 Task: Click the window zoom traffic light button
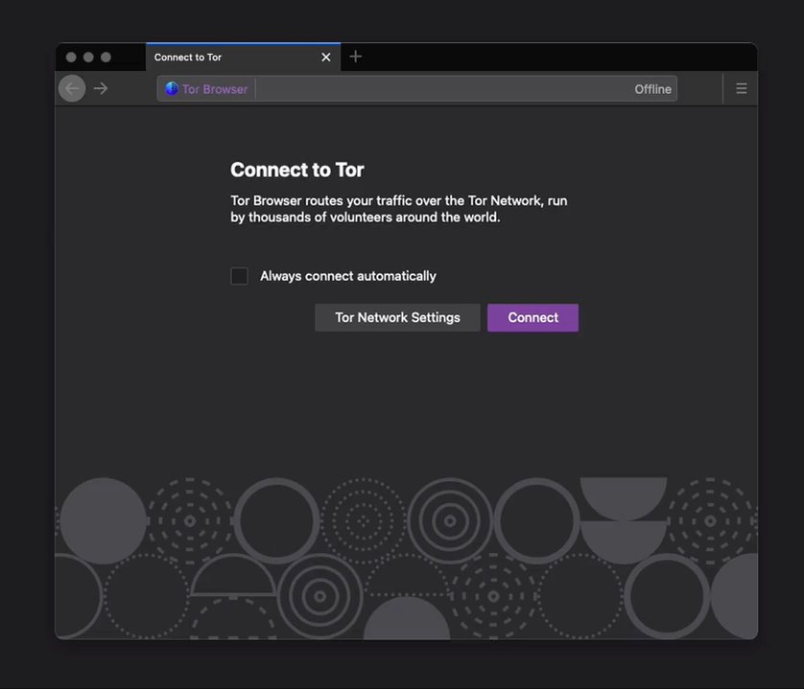click(x=106, y=57)
